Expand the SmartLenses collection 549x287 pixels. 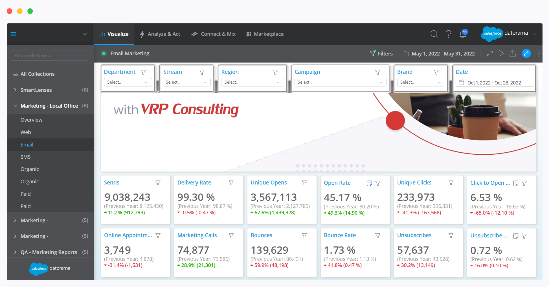(x=15, y=90)
